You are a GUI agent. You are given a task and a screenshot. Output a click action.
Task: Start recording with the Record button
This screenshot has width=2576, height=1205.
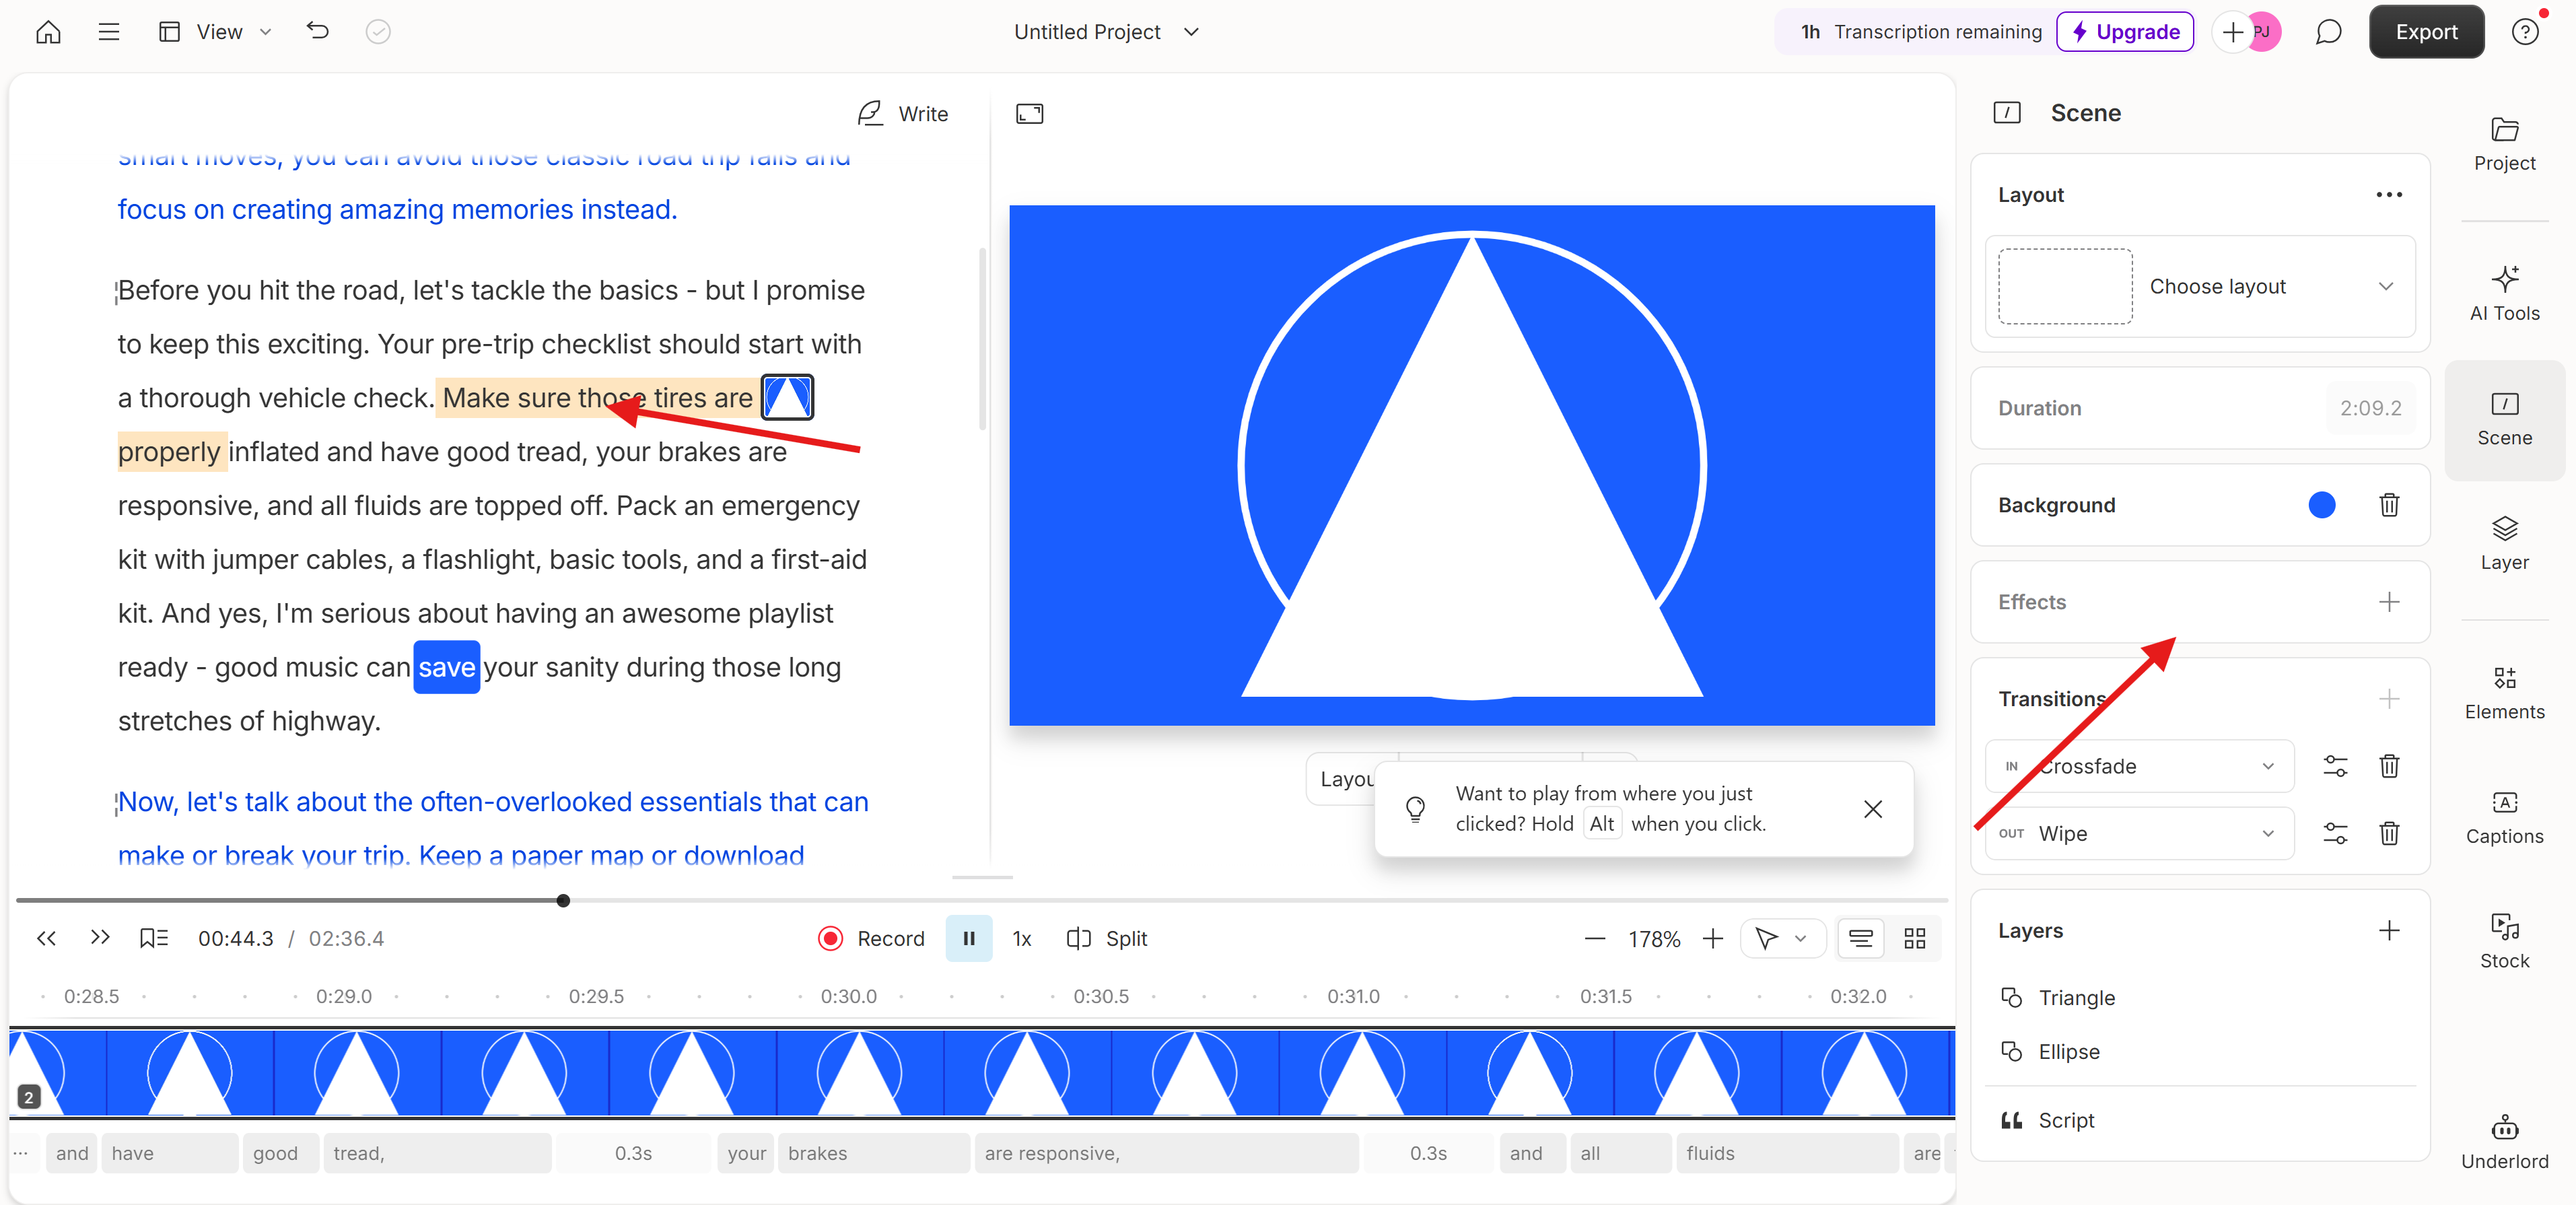(869, 938)
